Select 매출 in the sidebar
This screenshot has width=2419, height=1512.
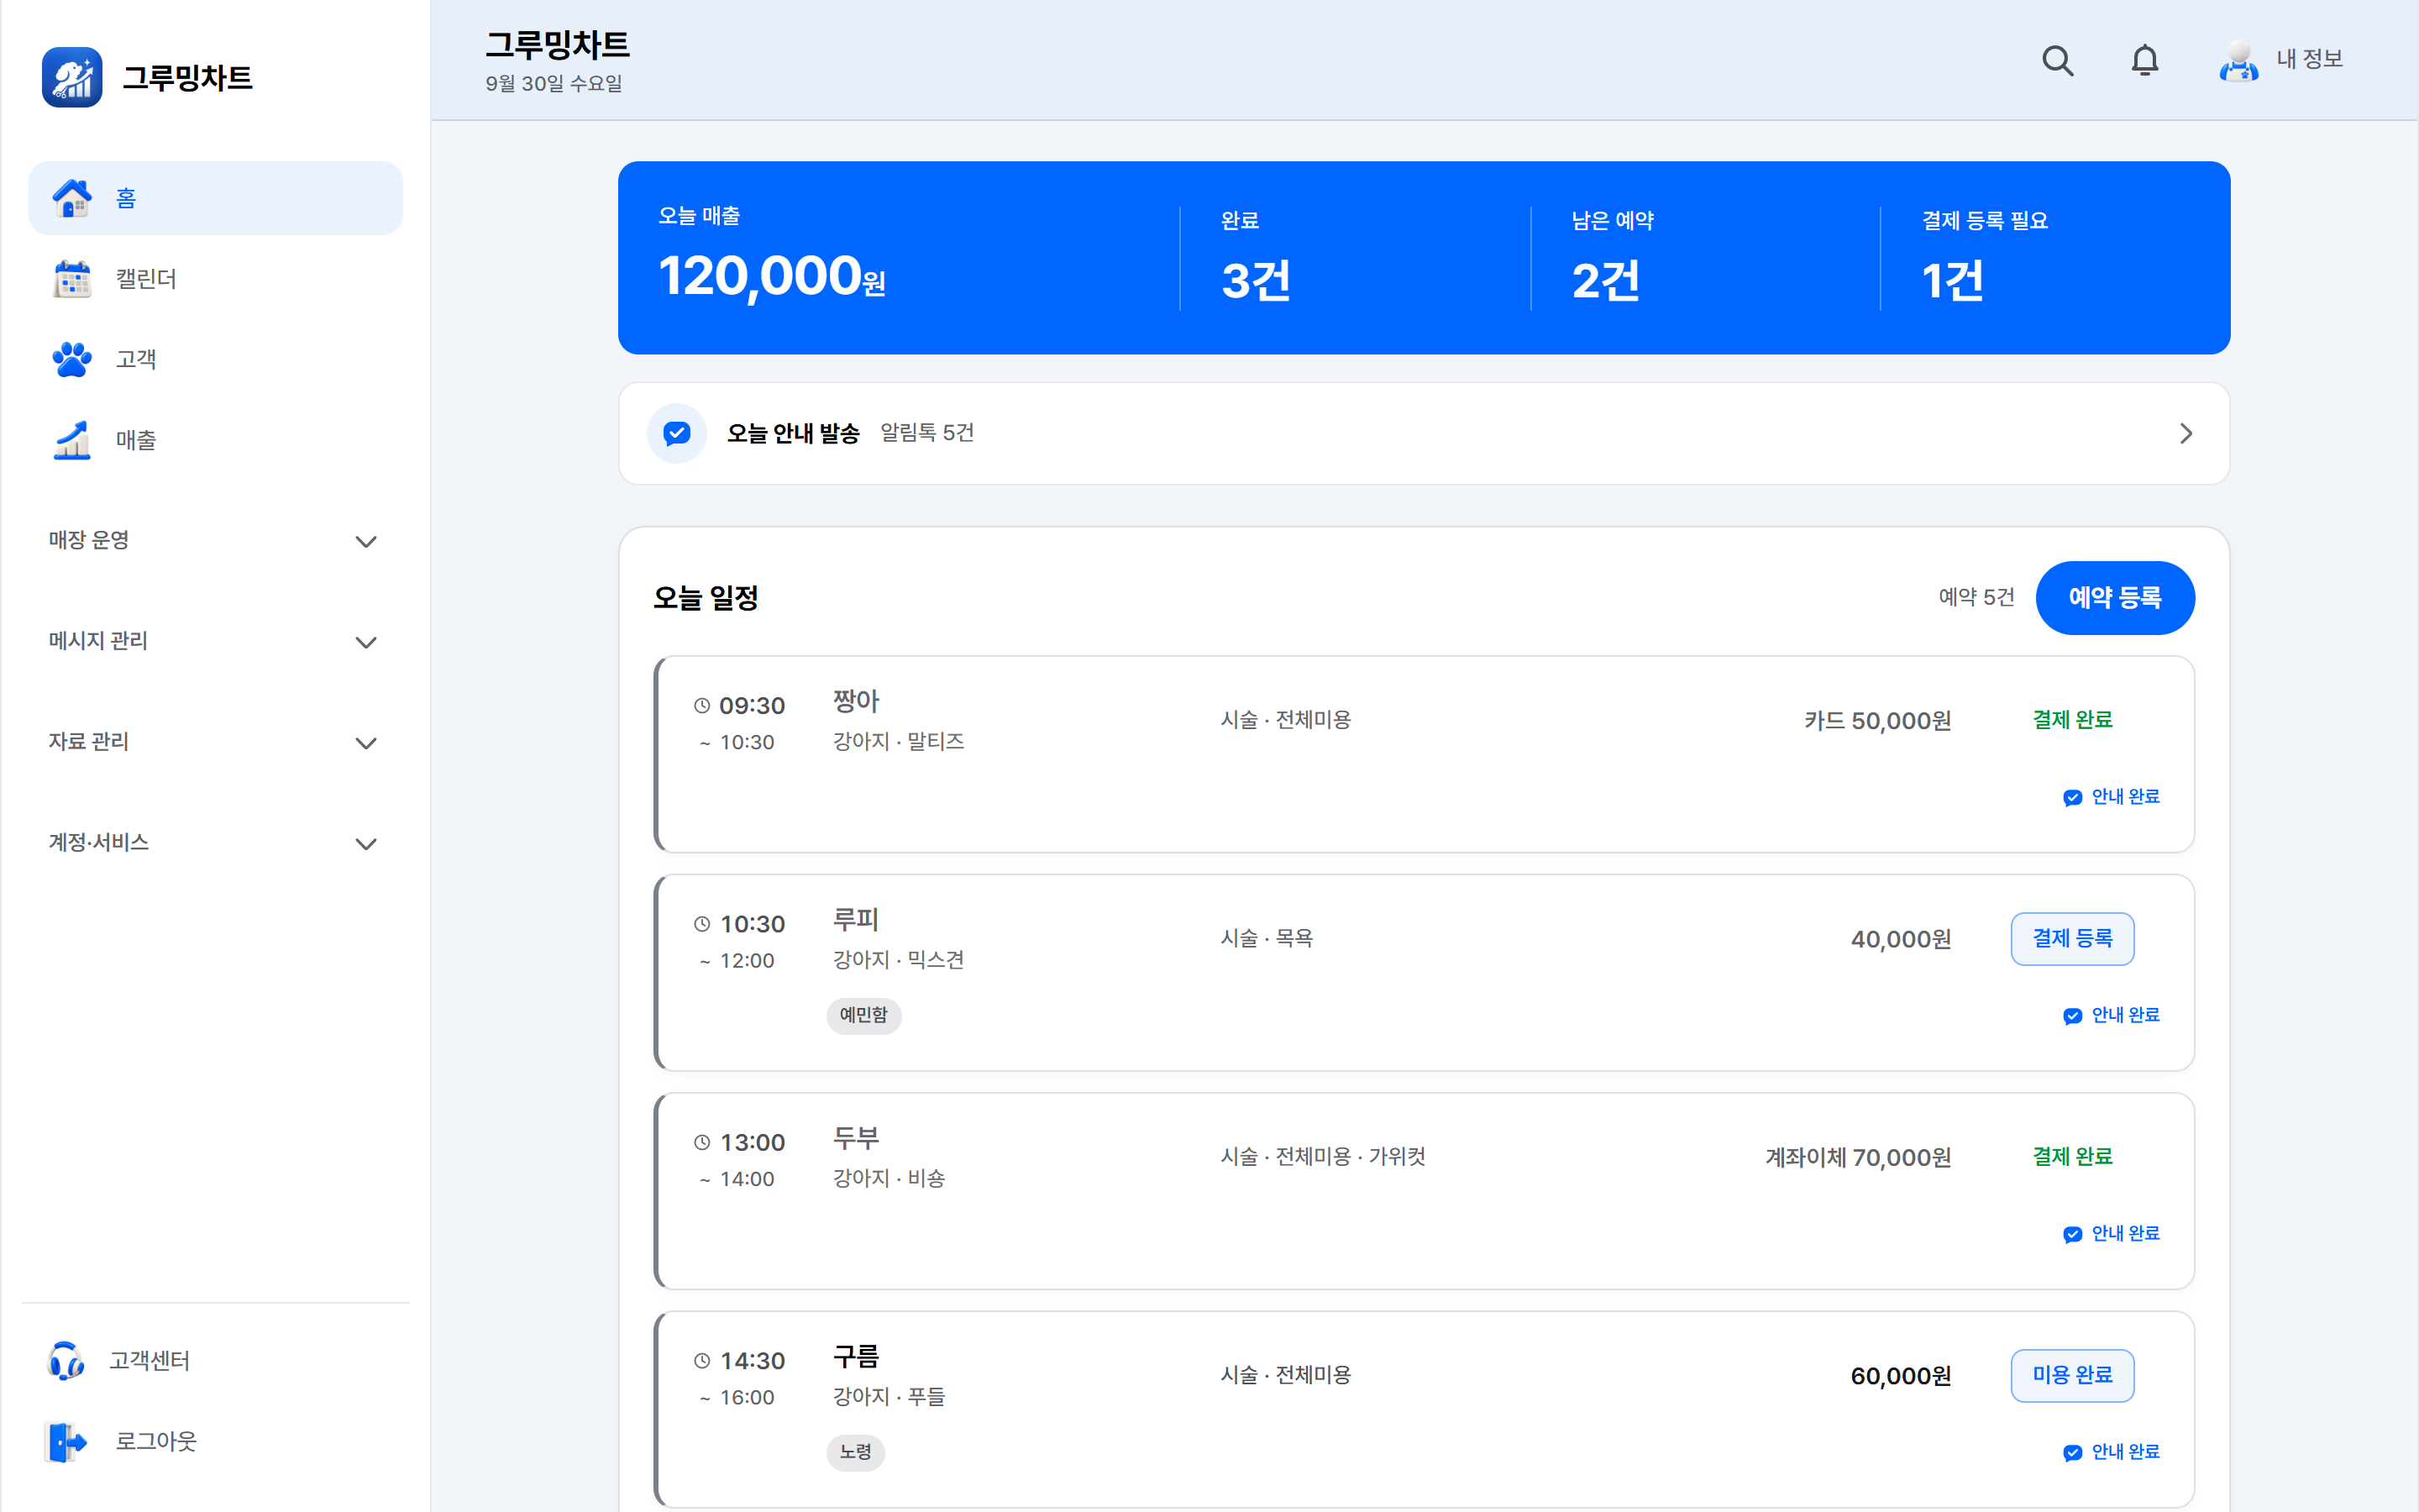tap(215, 440)
